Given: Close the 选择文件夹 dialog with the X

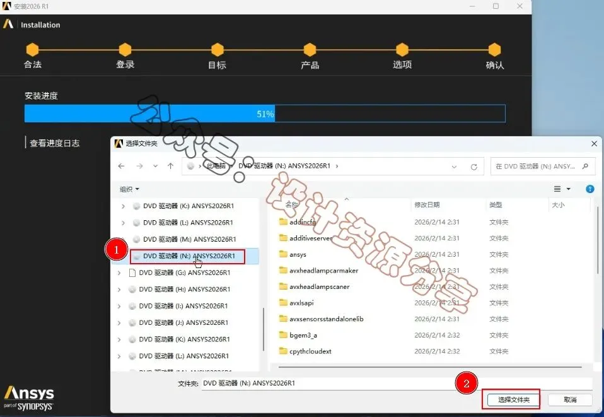Looking at the screenshot, I should pyautogui.click(x=594, y=143).
